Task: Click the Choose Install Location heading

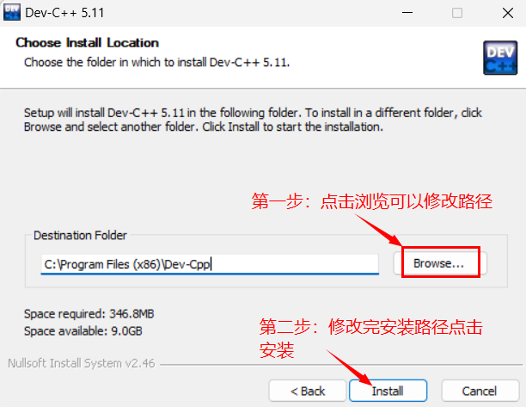Action: [87, 43]
